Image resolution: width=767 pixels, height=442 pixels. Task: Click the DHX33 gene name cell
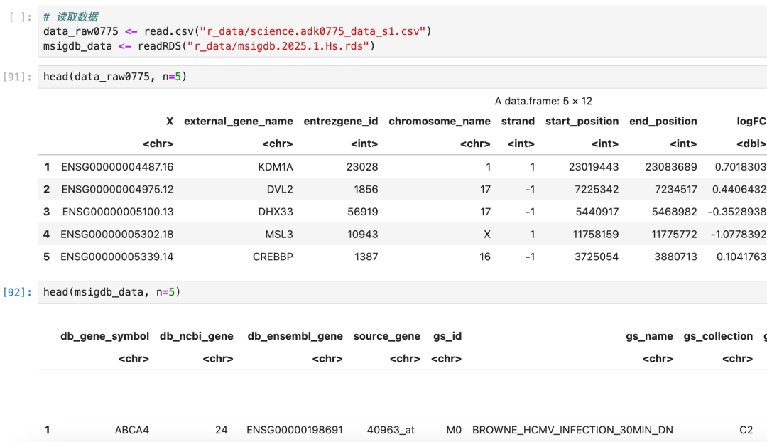click(x=276, y=212)
